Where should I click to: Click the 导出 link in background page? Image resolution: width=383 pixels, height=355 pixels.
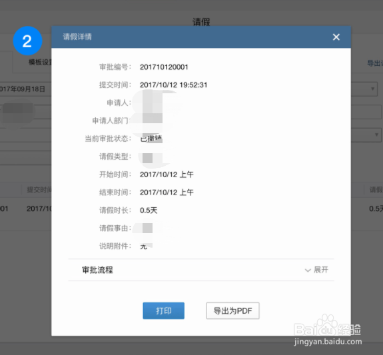click(x=375, y=63)
